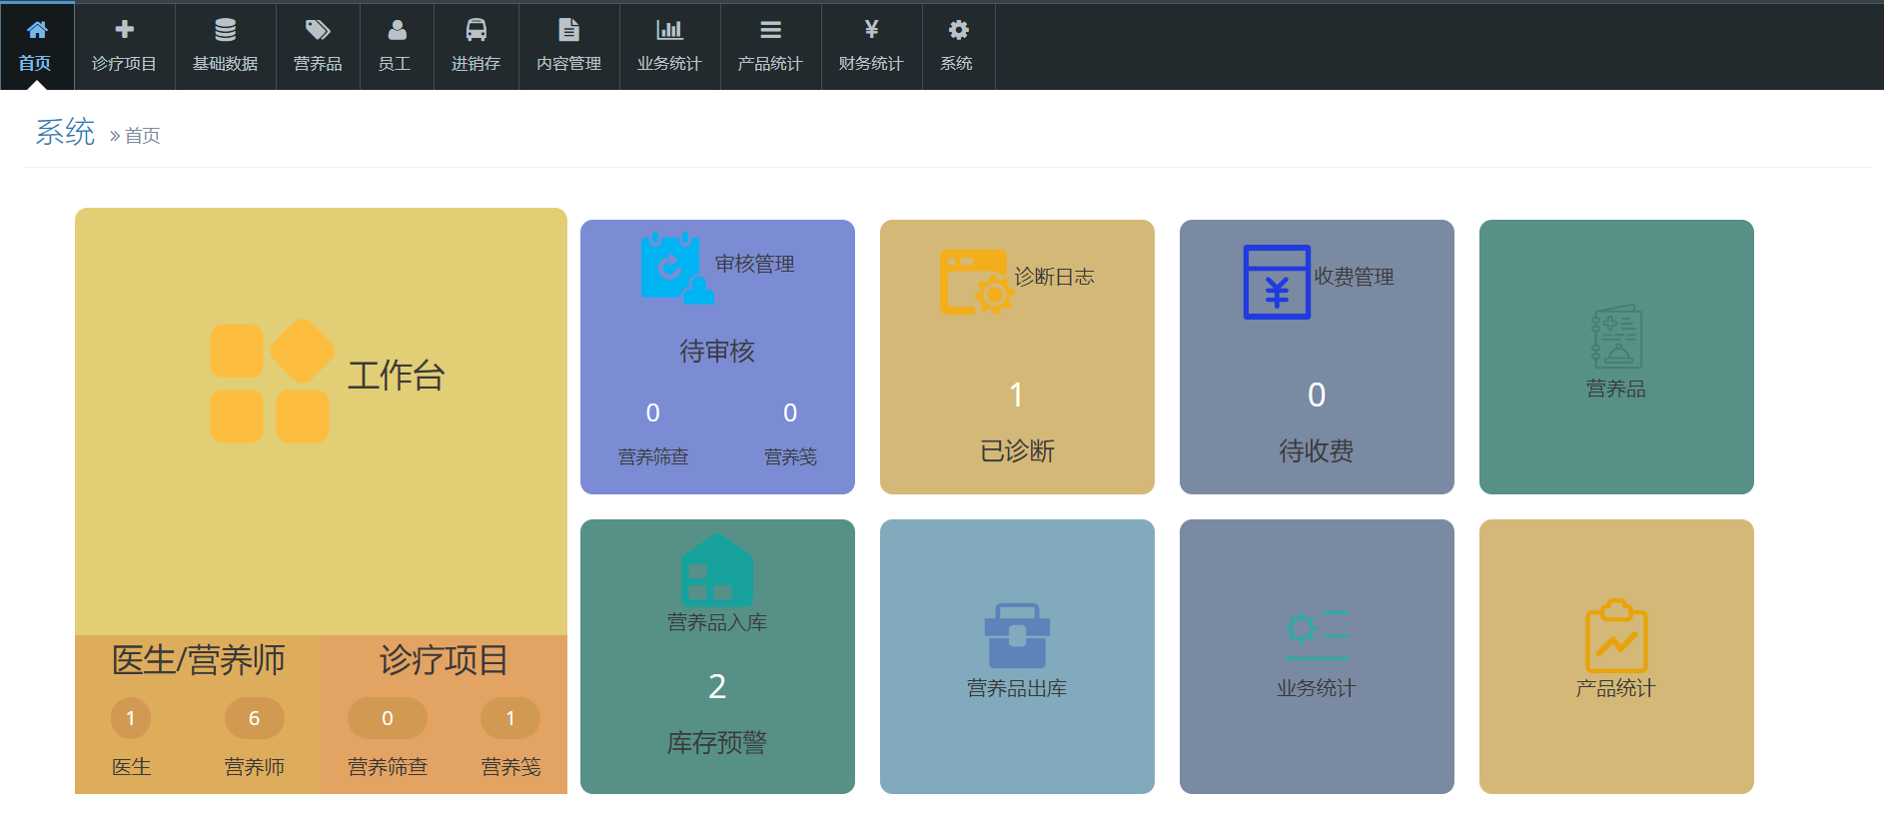Click the bus icon above 进销存
The width and height of the screenshot is (1884, 814).
point(476,29)
